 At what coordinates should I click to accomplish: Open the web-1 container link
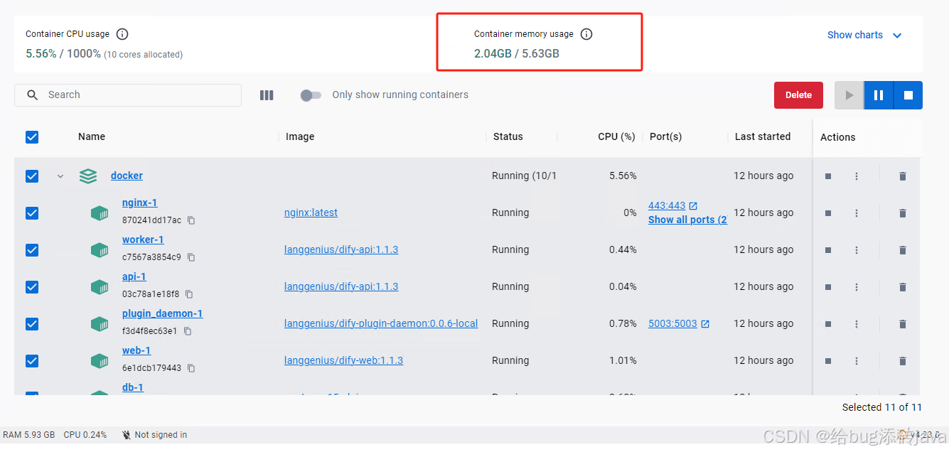(x=136, y=350)
